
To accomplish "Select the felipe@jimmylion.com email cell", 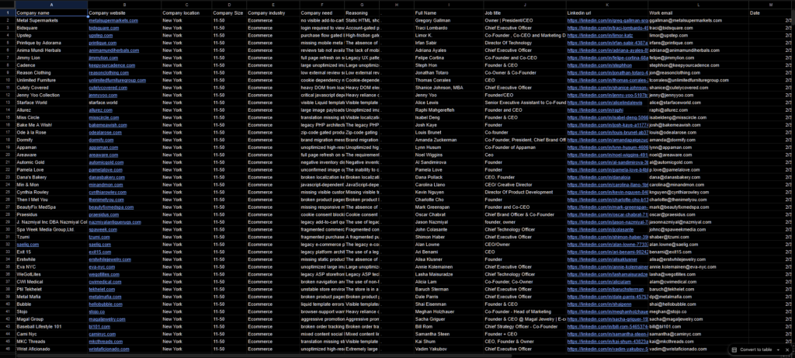I will [698, 57].
